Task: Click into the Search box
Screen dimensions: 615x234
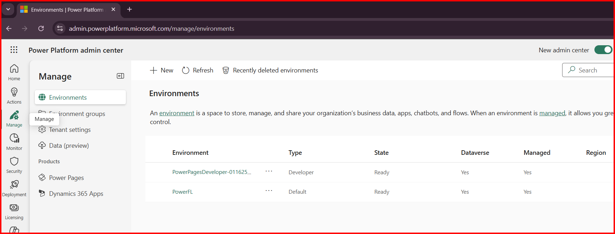Action: pyautogui.click(x=588, y=70)
